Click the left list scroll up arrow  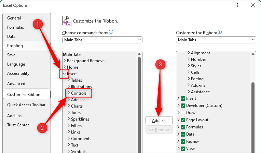[139, 54]
